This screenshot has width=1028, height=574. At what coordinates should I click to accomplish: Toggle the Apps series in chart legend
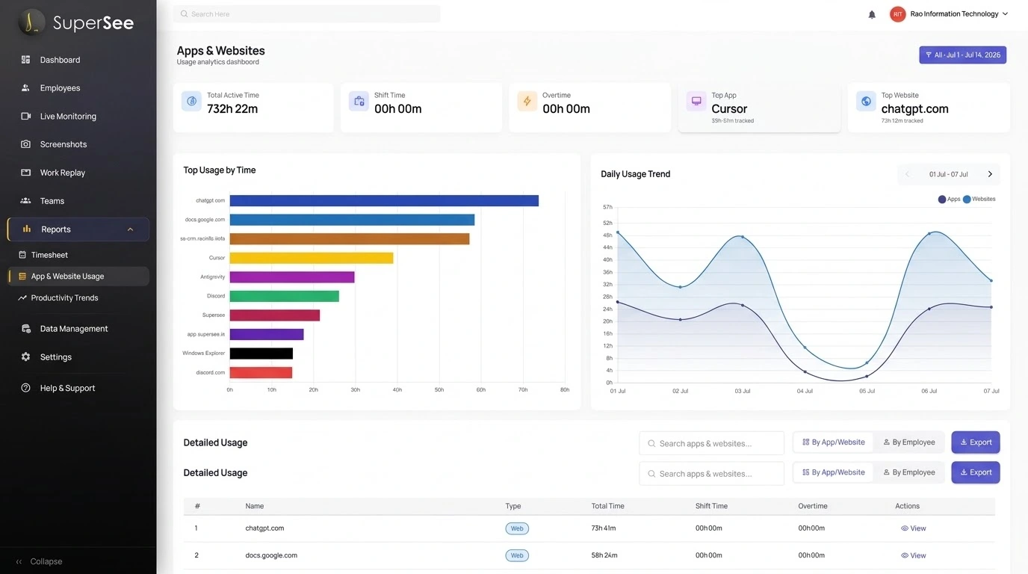coord(950,200)
